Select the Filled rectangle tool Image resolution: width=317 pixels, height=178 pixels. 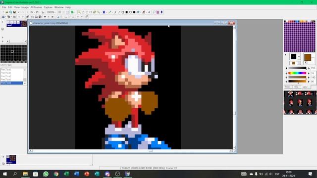(127, 12)
